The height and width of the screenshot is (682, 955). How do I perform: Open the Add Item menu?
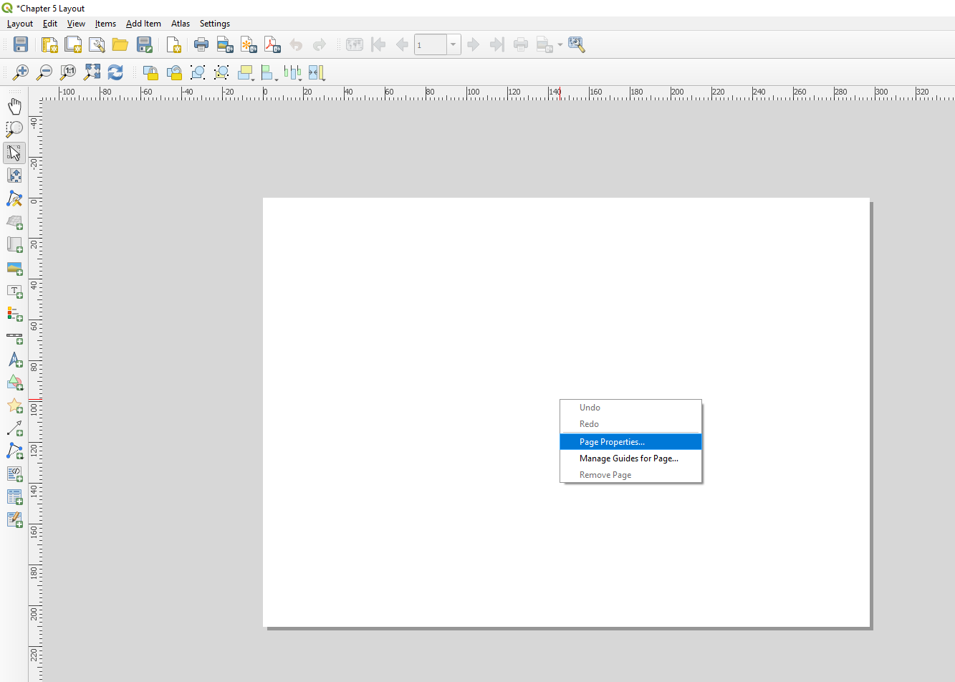[143, 24]
